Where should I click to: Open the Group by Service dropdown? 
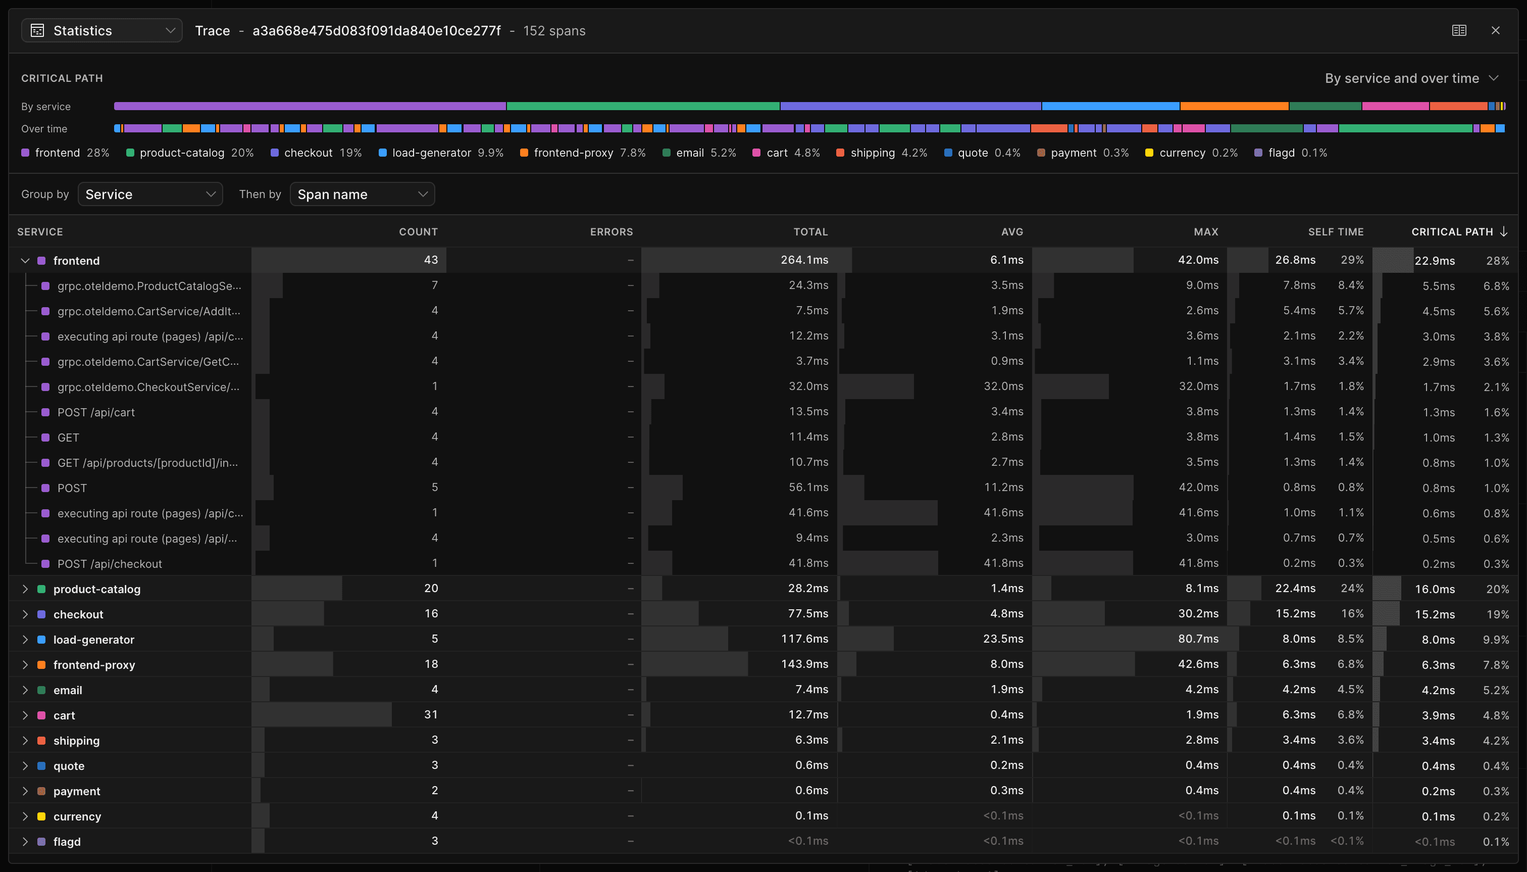(x=150, y=194)
